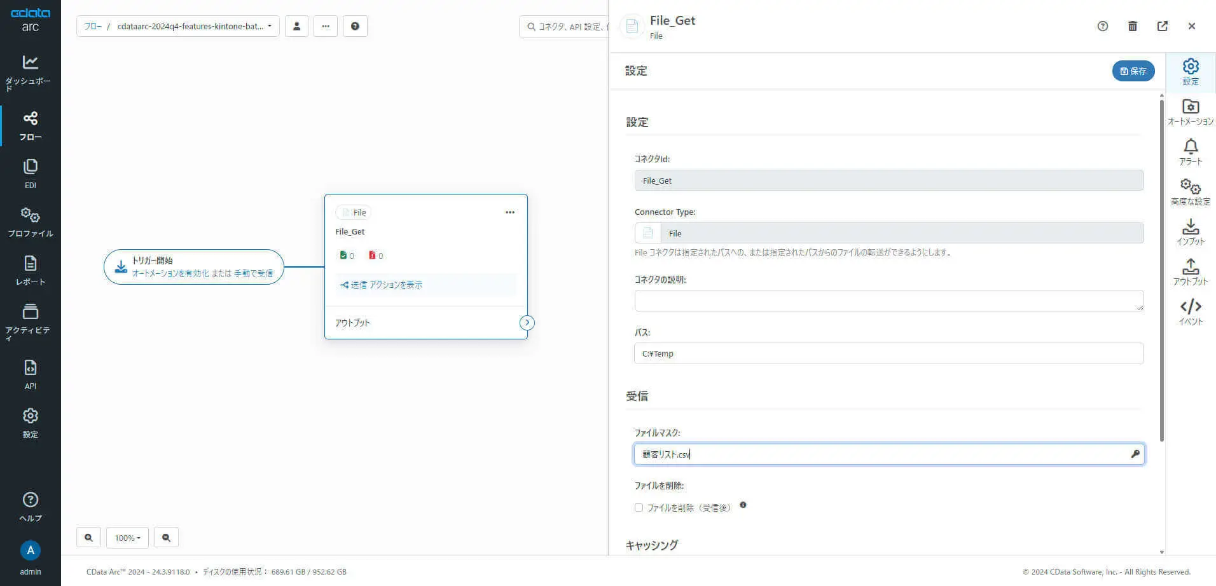Click the zoom in magnifier icon
This screenshot has width=1216, height=586.
tap(88, 538)
